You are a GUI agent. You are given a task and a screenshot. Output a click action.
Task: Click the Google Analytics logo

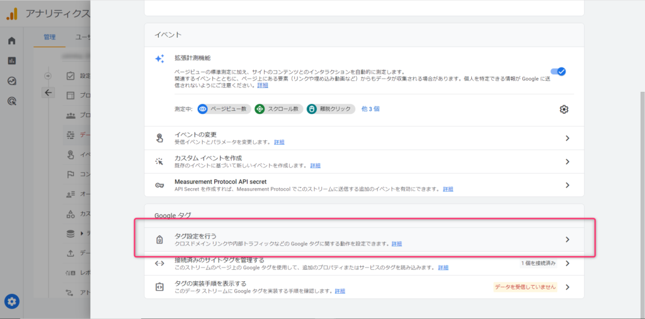(x=12, y=14)
